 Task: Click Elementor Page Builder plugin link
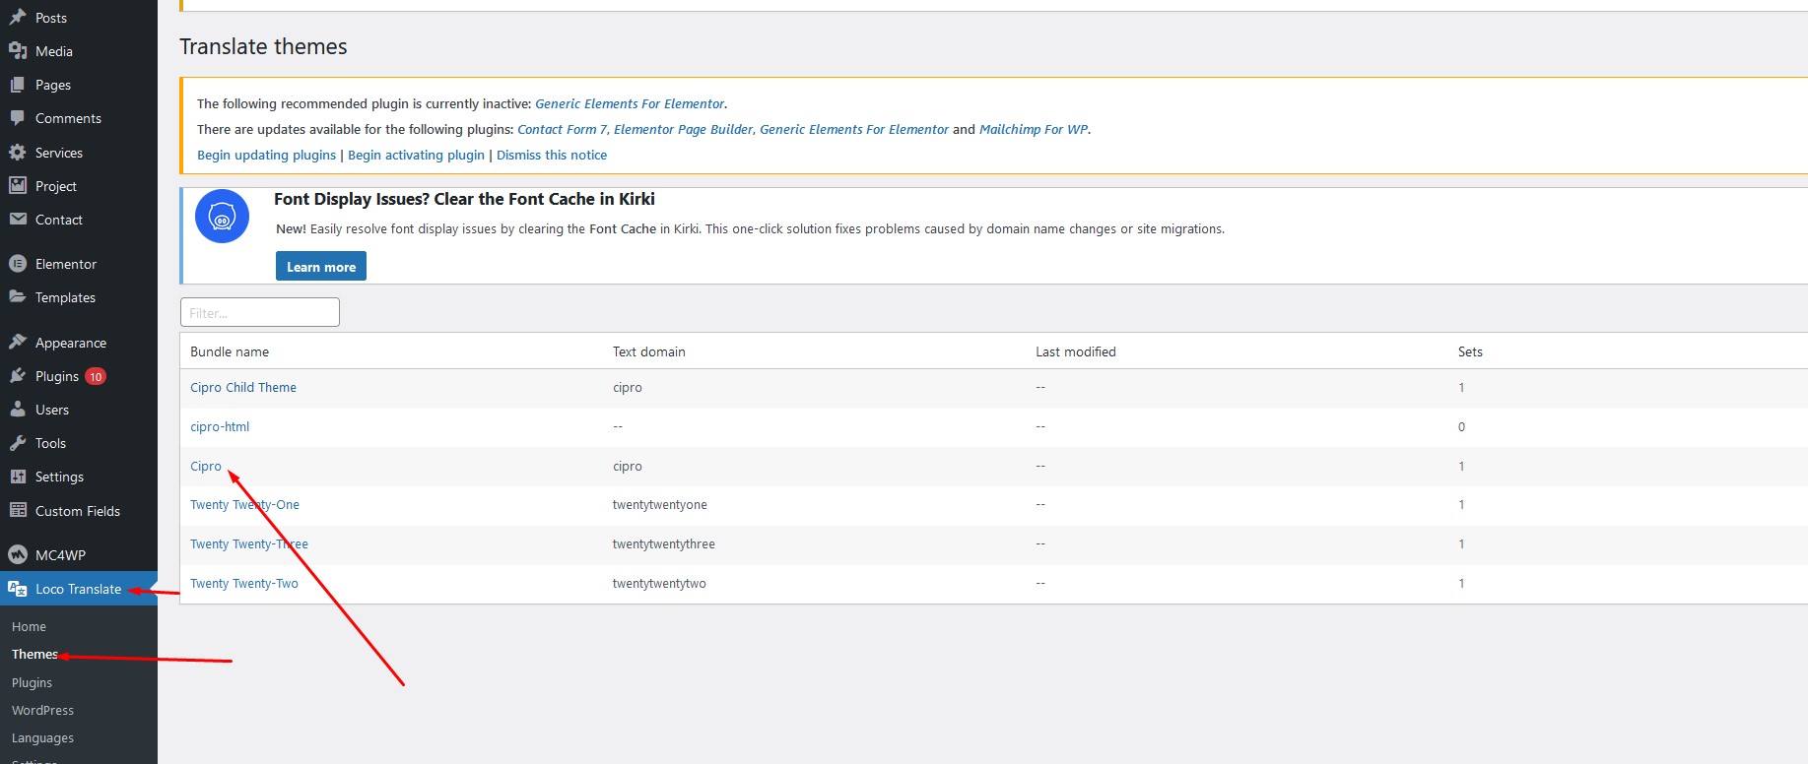point(684,129)
